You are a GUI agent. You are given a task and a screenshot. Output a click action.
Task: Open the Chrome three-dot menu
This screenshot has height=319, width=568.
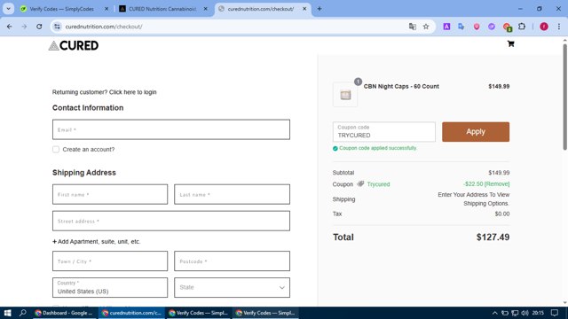click(x=559, y=27)
